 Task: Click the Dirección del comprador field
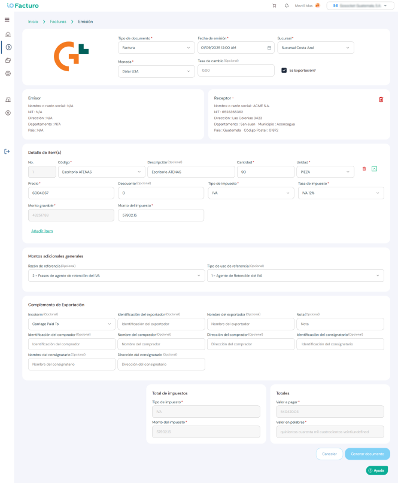coord(251,344)
